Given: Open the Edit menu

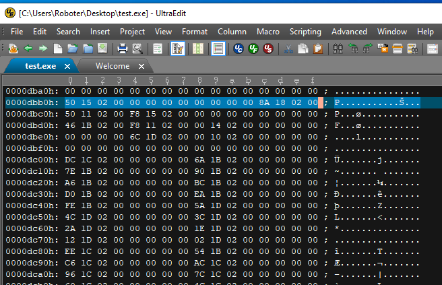Looking at the screenshot, I should [x=40, y=32].
